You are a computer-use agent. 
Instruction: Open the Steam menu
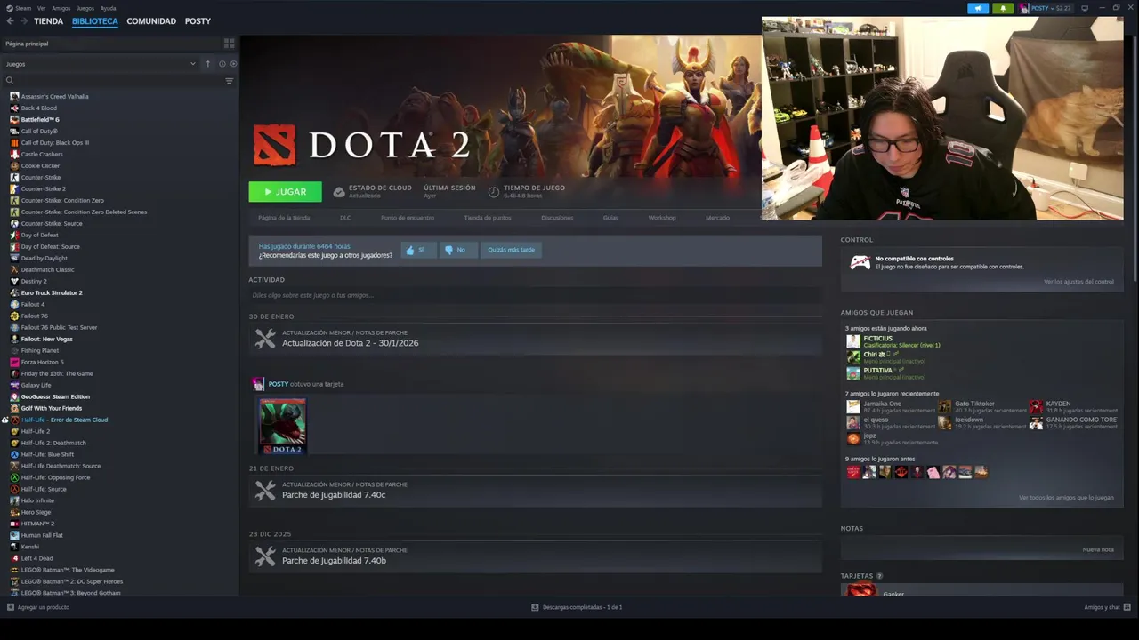(x=20, y=8)
